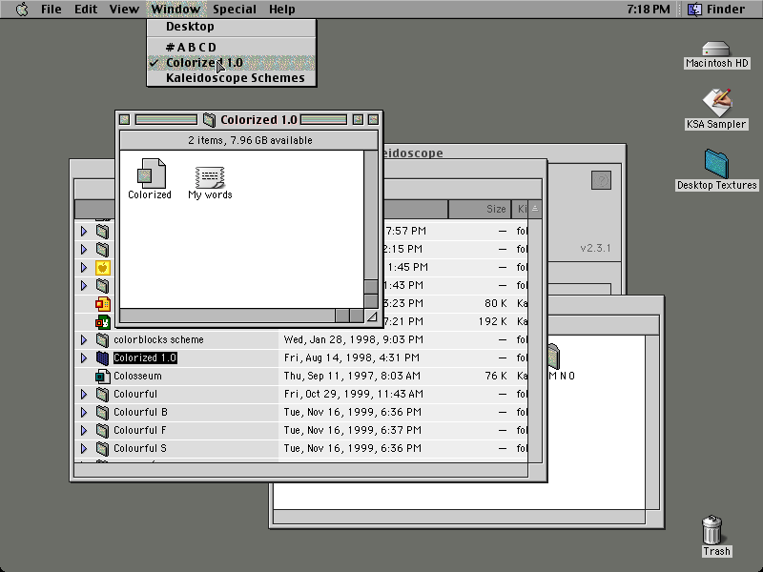The image size is (763, 572).
Task: Select the M N O folder icon
Action: pos(554,357)
